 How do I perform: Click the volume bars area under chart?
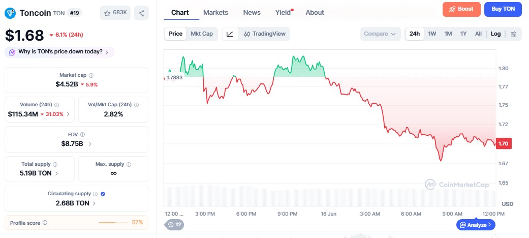pyautogui.click(x=330, y=196)
